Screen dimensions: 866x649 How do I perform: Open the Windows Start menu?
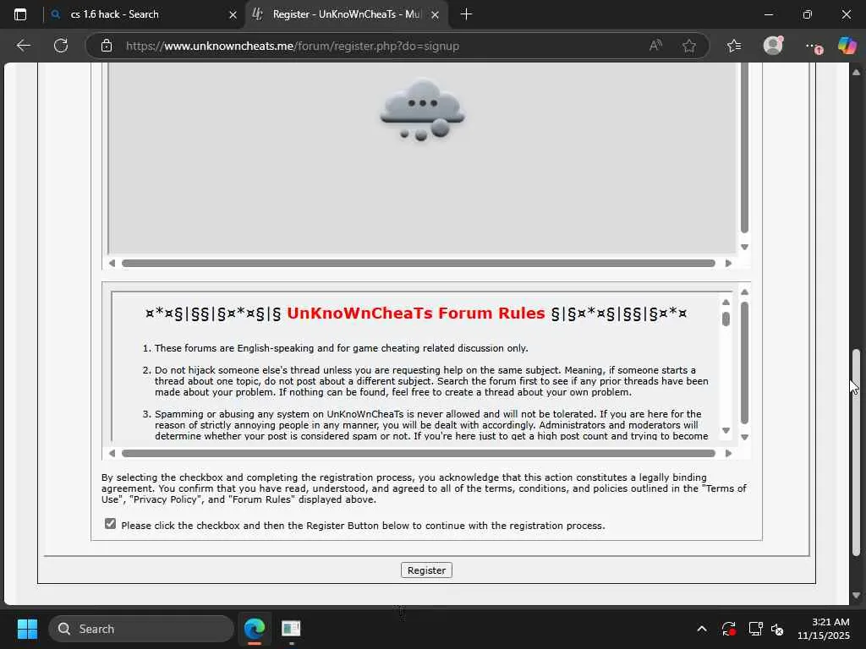[27, 629]
